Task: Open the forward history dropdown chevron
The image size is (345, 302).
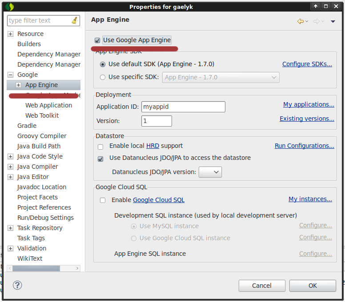Action: click(x=323, y=21)
